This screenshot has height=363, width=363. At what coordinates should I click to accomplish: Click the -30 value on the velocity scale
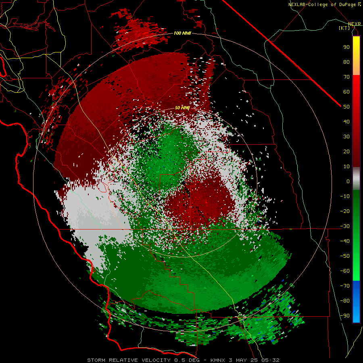coord(345,226)
